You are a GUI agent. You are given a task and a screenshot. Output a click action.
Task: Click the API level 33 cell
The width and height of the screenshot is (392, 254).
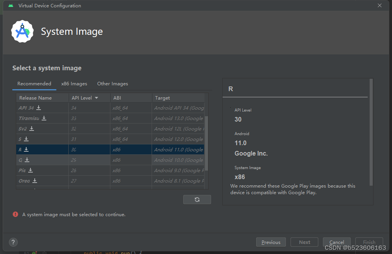click(90, 118)
